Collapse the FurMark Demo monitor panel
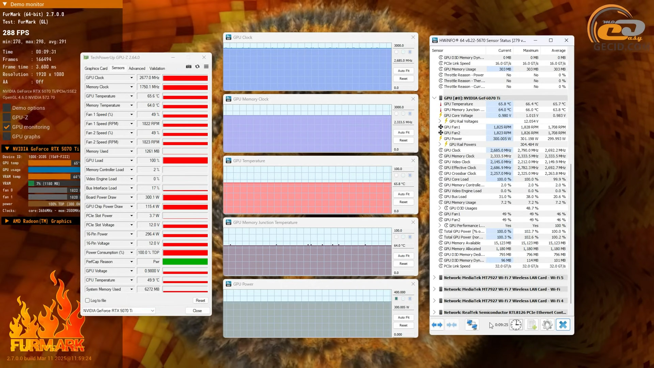 [x=5, y=4]
